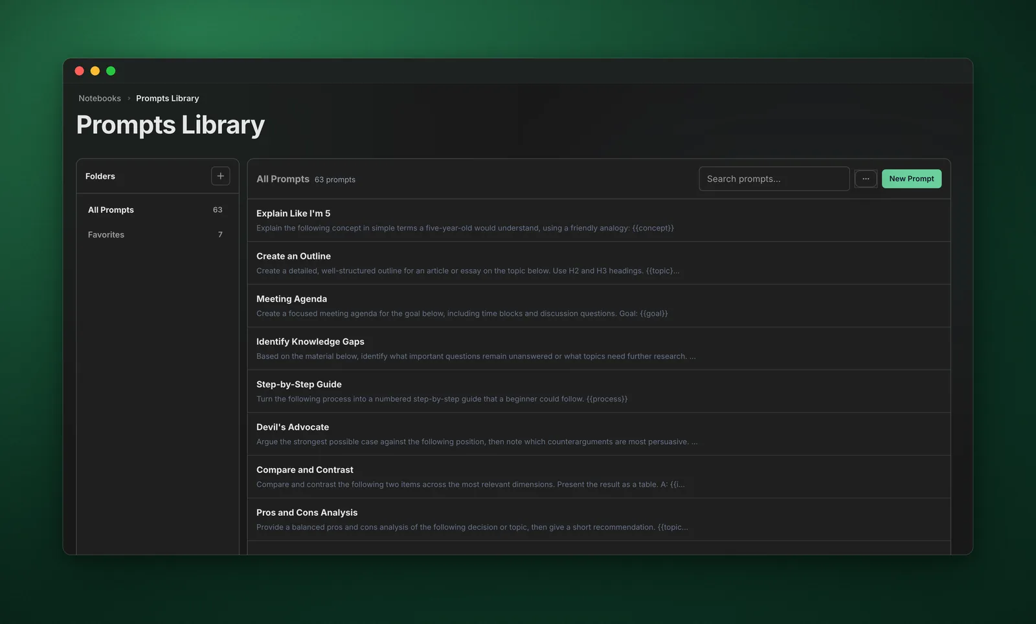The height and width of the screenshot is (624, 1036).
Task: Click description starting 'Argue the strongest possible case'
Action: [x=477, y=441]
